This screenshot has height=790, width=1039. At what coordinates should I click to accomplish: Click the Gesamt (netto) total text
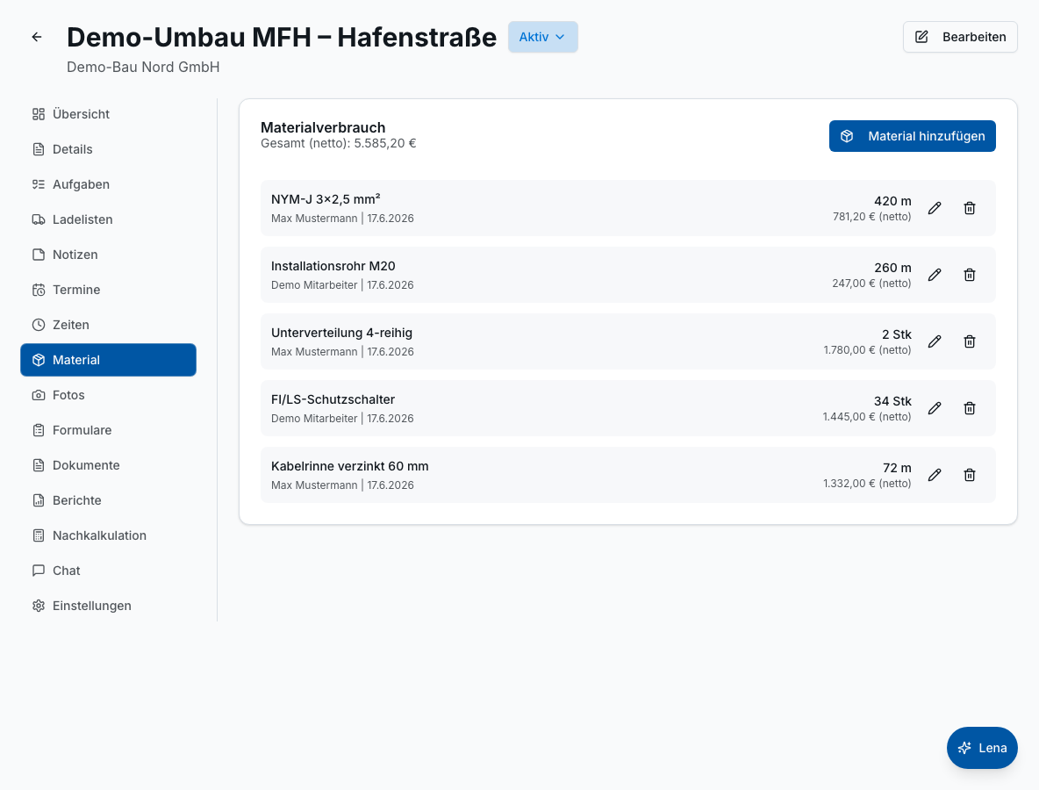pyautogui.click(x=338, y=143)
